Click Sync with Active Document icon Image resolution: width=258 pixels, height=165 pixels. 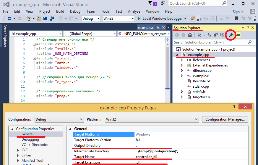tap(209, 35)
